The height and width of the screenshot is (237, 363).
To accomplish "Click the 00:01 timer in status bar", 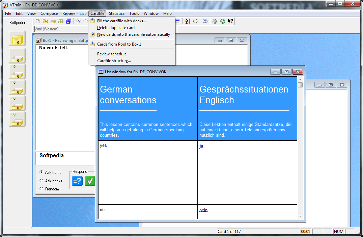I will [x=306, y=232].
